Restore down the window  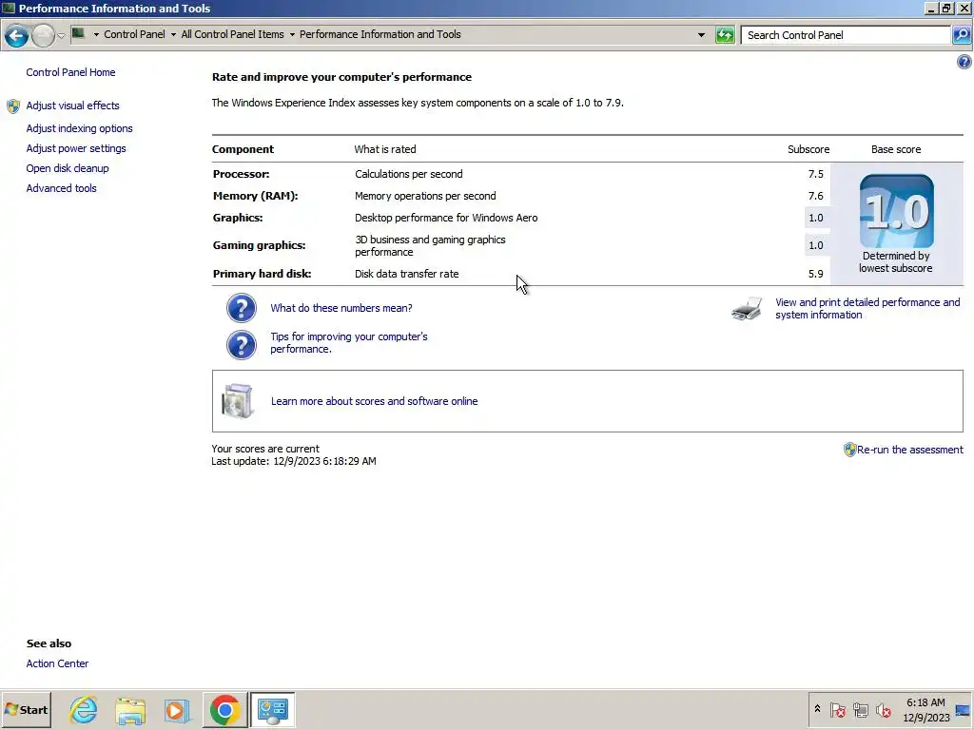(x=946, y=8)
